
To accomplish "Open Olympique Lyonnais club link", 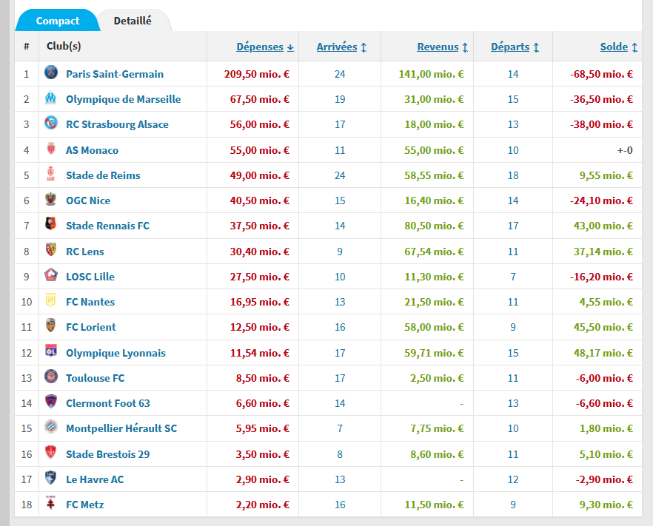I will tap(115, 354).
